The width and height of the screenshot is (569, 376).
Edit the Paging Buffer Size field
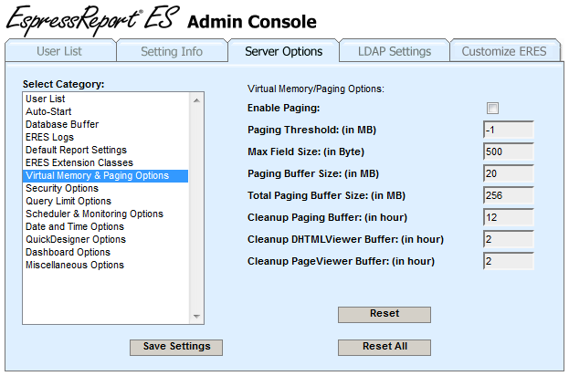pyautogui.click(x=509, y=173)
